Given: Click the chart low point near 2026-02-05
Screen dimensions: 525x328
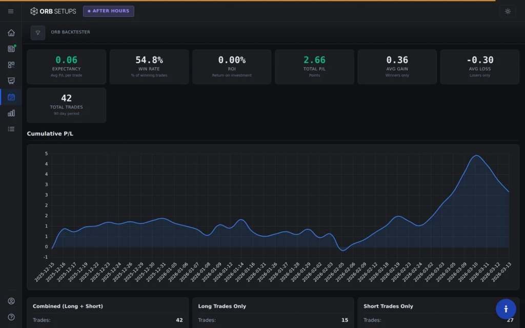Looking at the screenshot, I should point(342,250).
